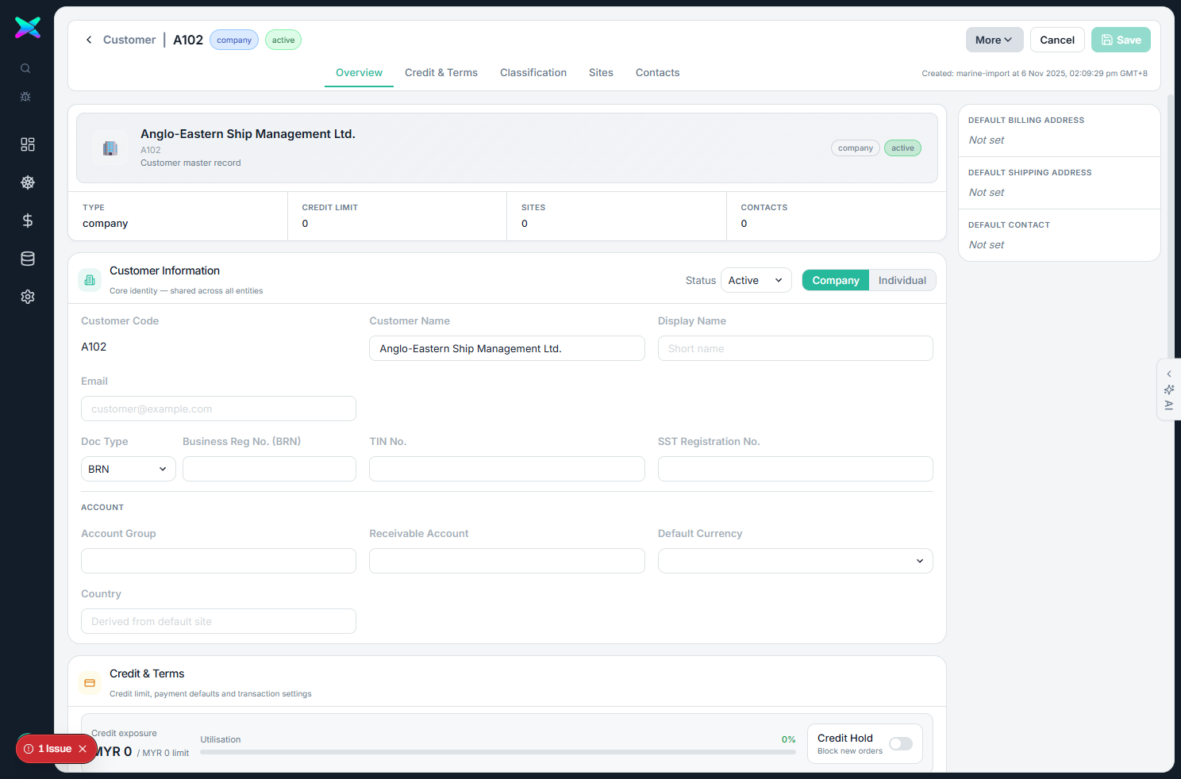Go back using the arrow beside Customer
This screenshot has height=779, width=1181.
89,40
